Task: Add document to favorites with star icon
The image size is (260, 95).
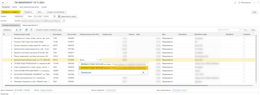Action: point(12,3)
